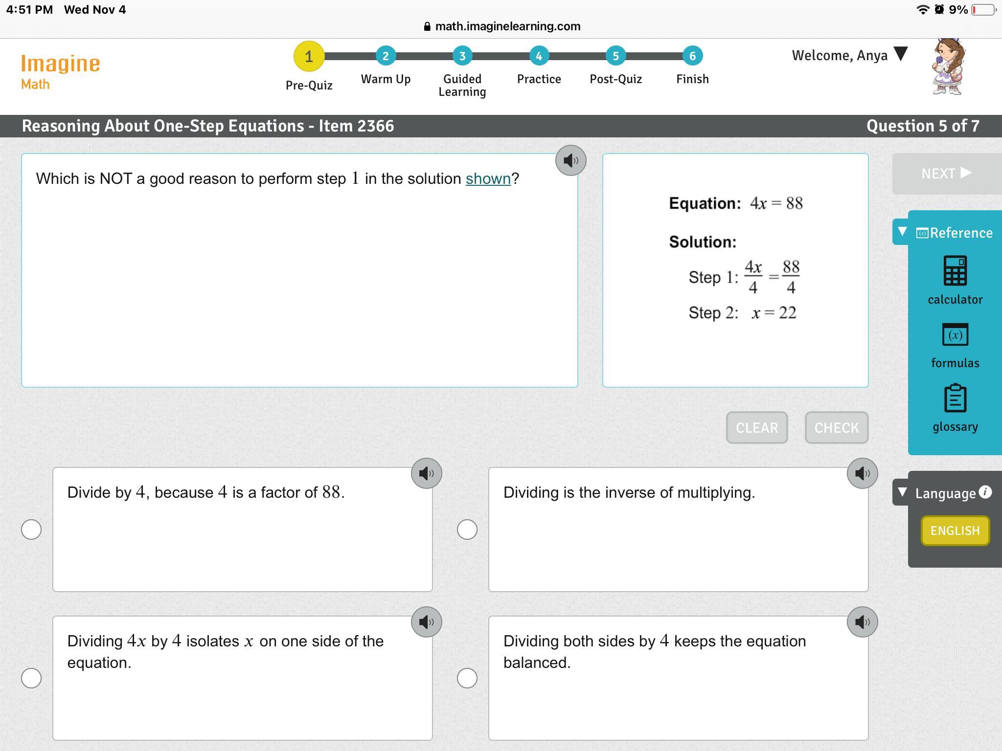Select "Dividing is the inverse of multiplying" radio
The width and height of the screenshot is (1002, 751).
point(467,530)
